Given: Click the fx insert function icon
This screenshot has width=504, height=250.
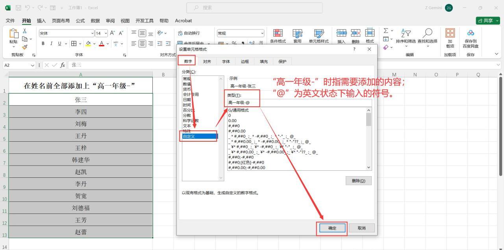Looking at the screenshot, I should (63, 65).
